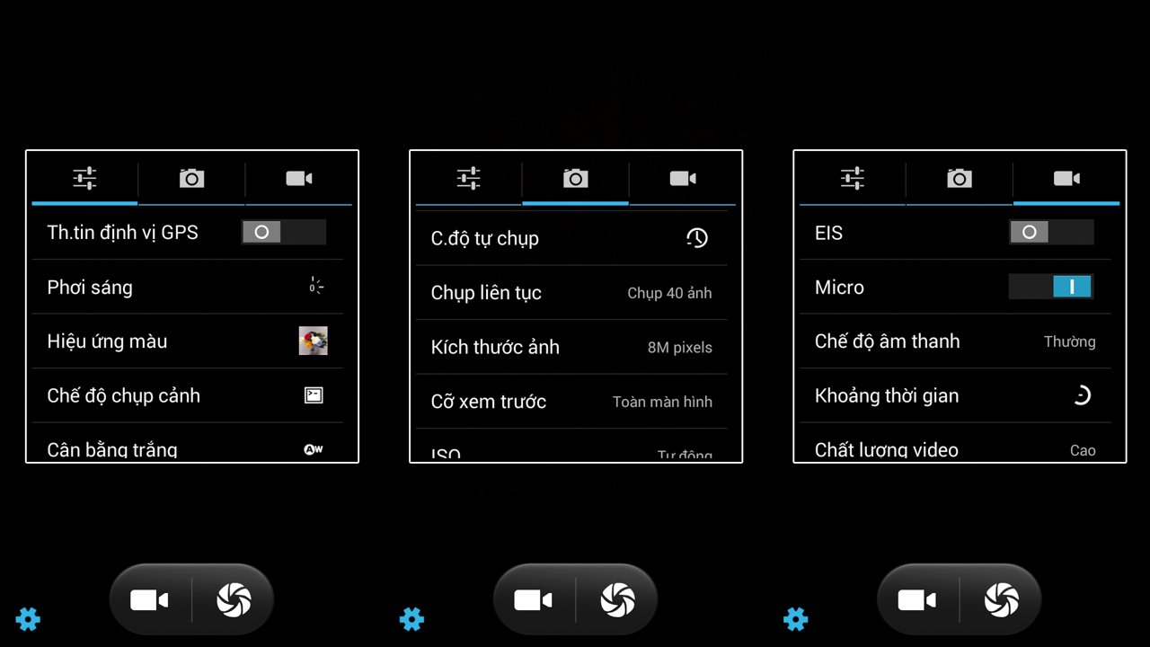Tap the shutter button under the middle panel
Screen dimensions: 1150x647
617,600
